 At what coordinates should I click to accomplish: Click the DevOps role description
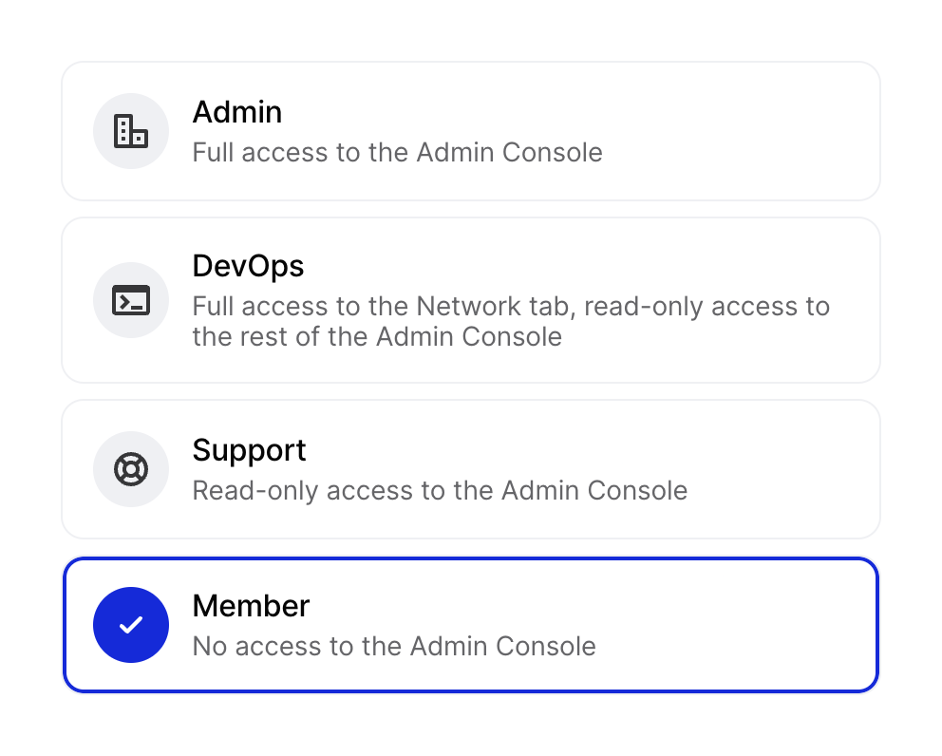point(510,321)
